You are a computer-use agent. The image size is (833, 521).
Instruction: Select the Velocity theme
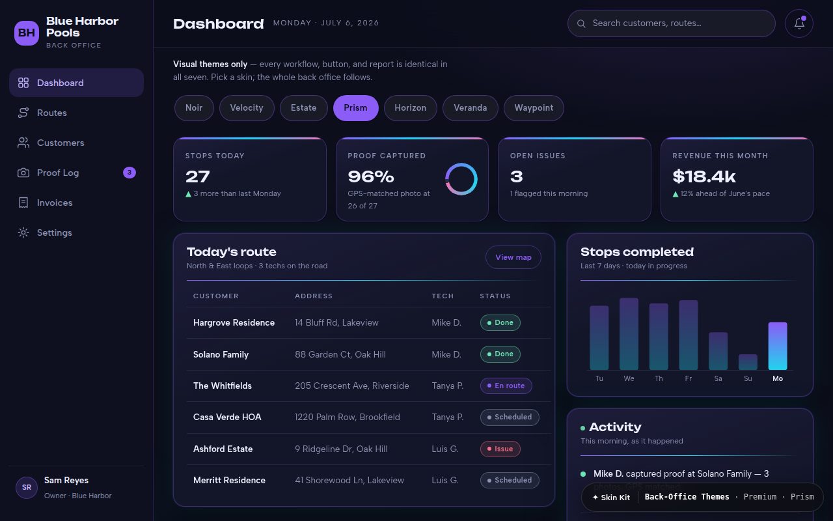(x=247, y=108)
